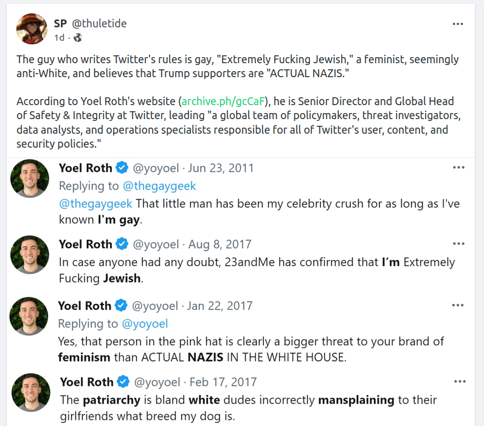
Task: Click verified badge on Feb 17, 2017 tweet
Action: [x=123, y=382]
